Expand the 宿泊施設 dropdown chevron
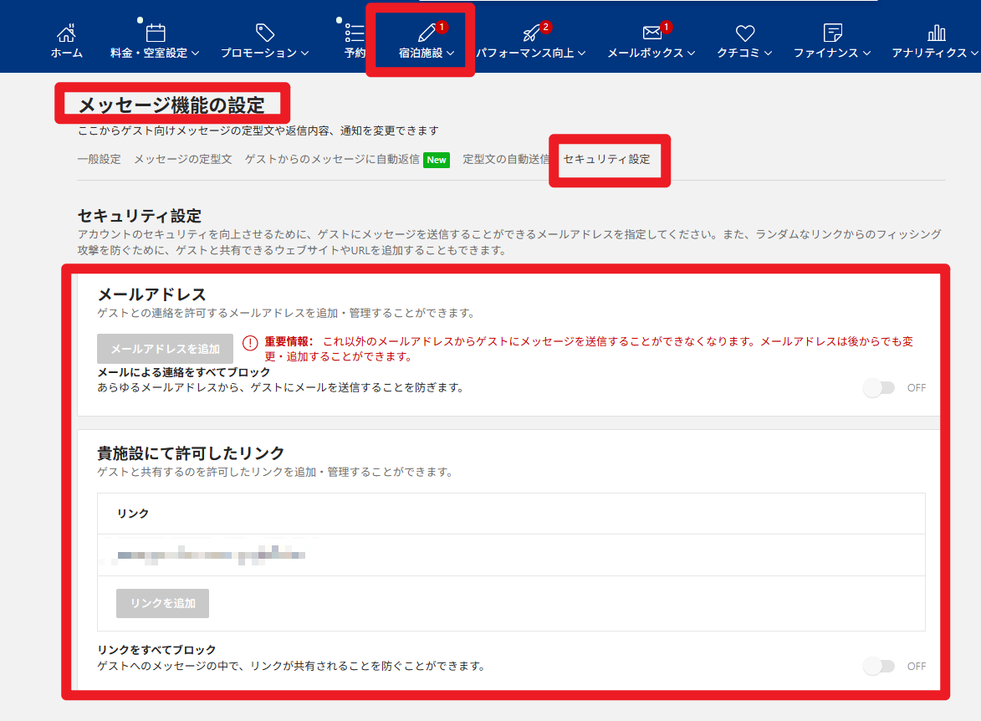This screenshot has width=981, height=721. 451,54
